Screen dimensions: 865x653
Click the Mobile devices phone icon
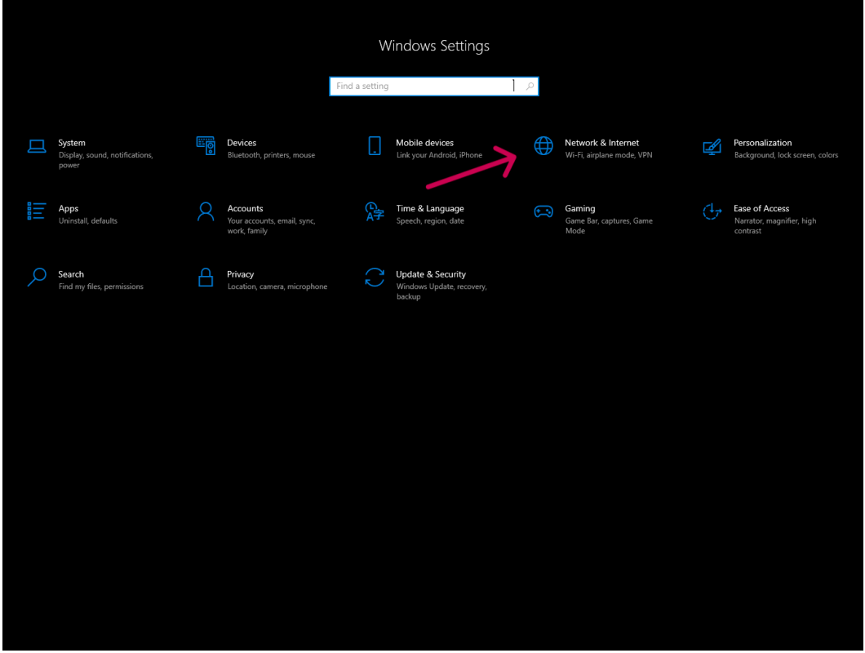click(x=375, y=146)
